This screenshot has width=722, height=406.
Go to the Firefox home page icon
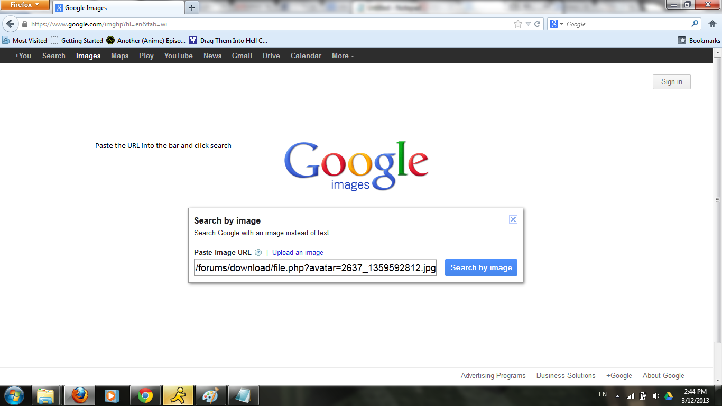712,24
